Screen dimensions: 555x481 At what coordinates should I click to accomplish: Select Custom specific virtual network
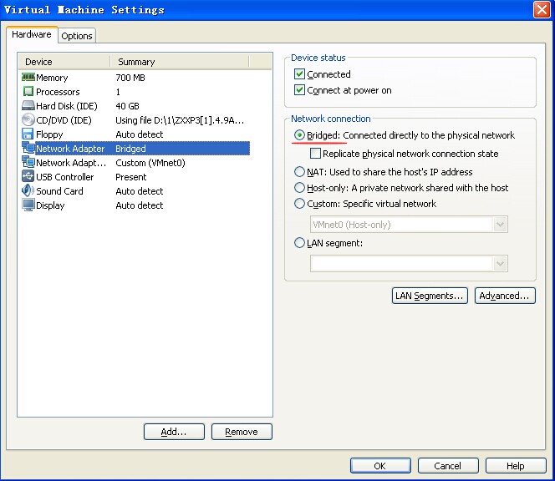[x=299, y=204]
